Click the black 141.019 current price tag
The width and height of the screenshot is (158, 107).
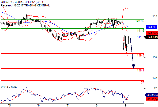[152, 37]
